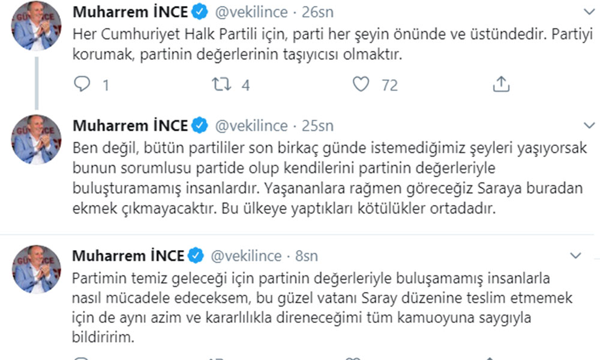Click the @vekilince handle in the 25sn tweet
The image size is (600, 360).
[253, 126]
